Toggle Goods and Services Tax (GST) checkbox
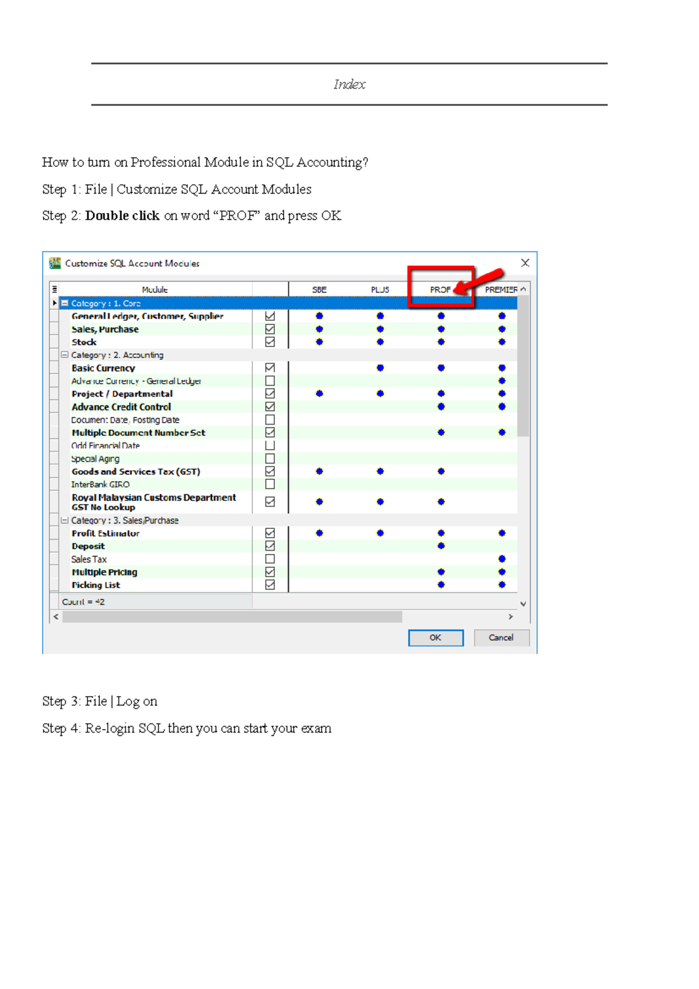This screenshot has height=989, width=699. coord(270,471)
